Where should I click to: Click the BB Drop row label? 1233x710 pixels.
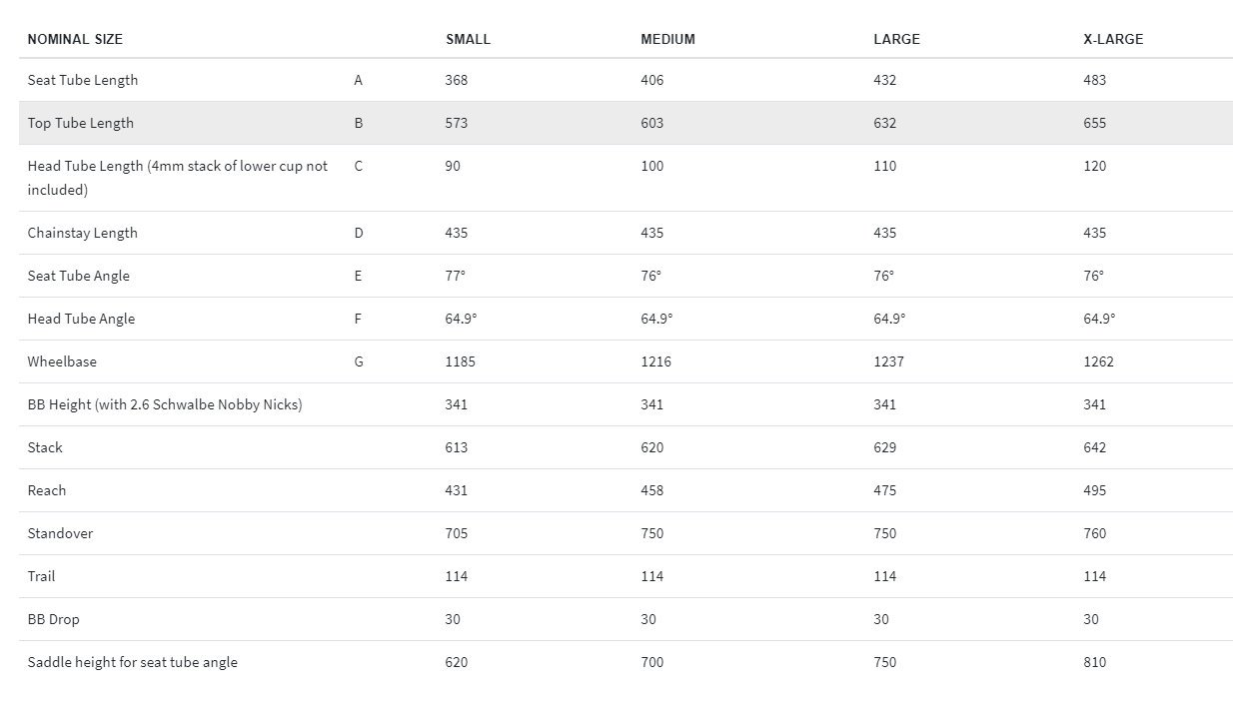[x=53, y=619]
